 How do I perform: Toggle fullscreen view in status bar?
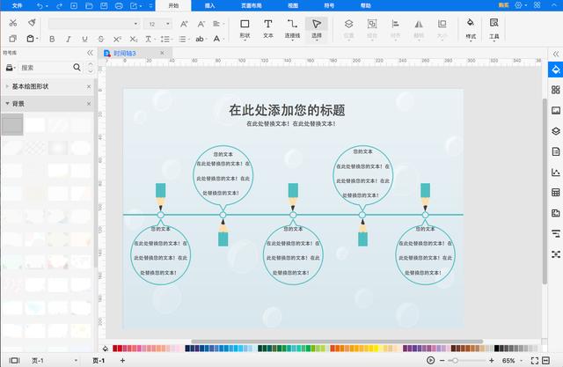[535, 360]
